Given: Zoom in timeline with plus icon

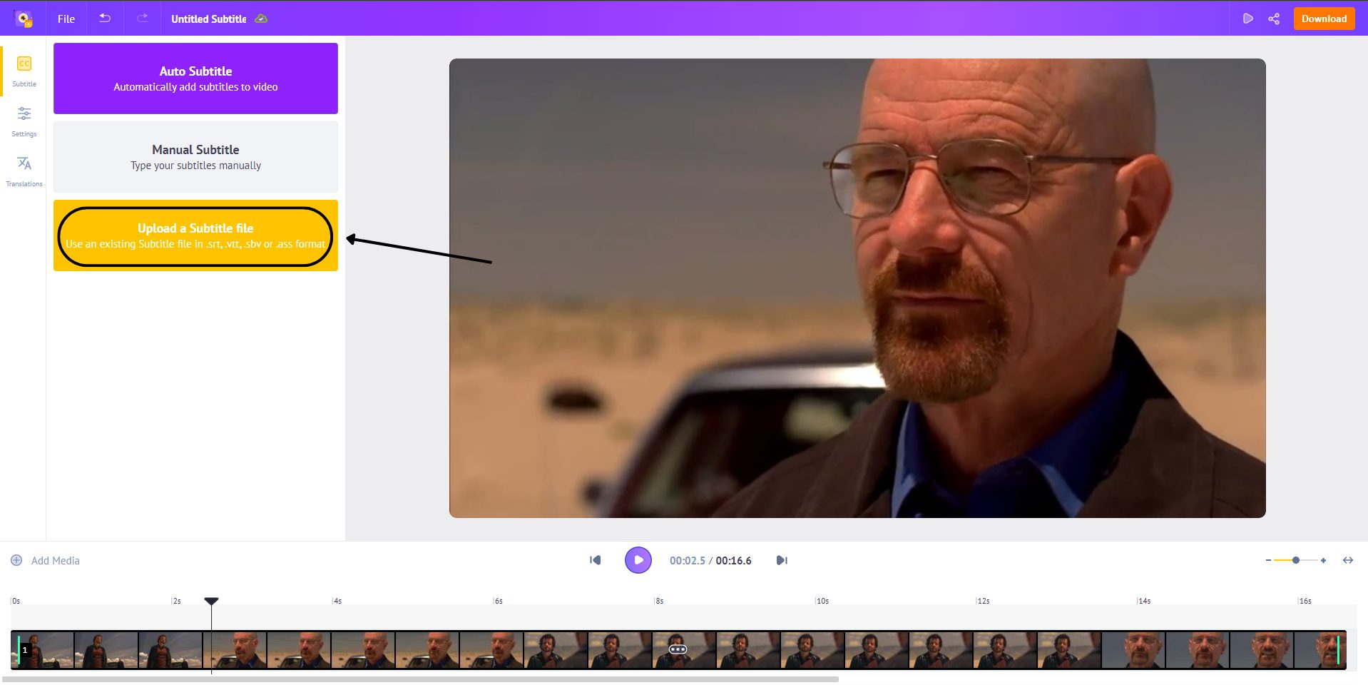Looking at the screenshot, I should [1323, 560].
